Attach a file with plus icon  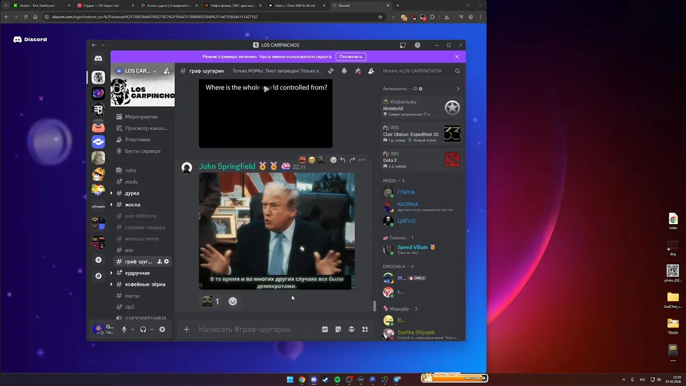tap(187, 329)
